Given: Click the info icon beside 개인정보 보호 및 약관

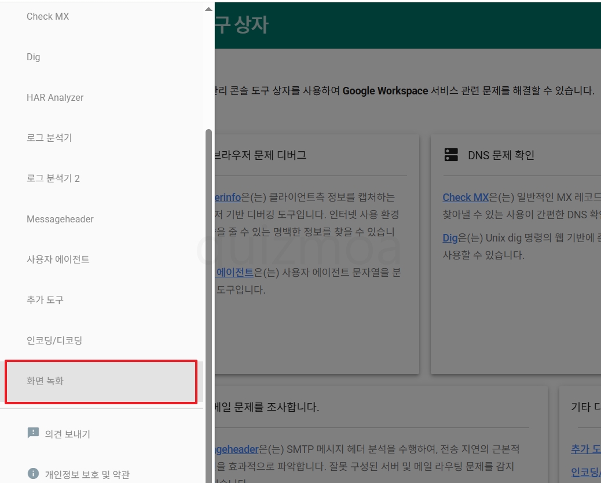Looking at the screenshot, I should 34,473.
